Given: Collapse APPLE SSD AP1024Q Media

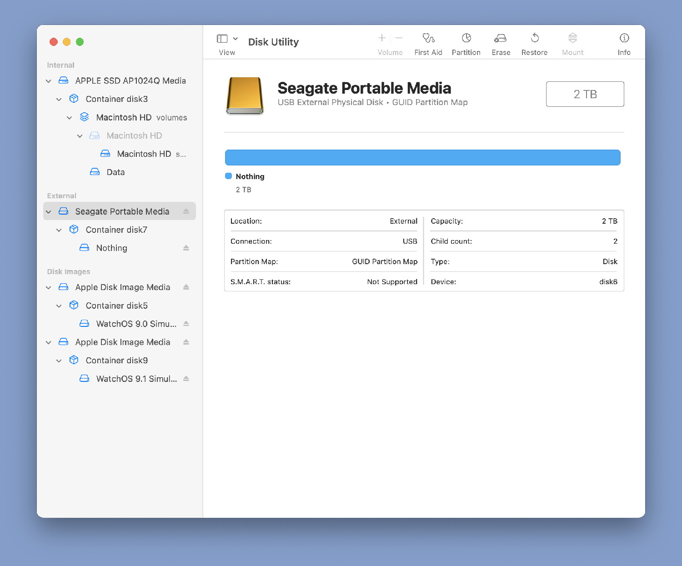Looking at the screenshot, I should [x=49, y=81].
